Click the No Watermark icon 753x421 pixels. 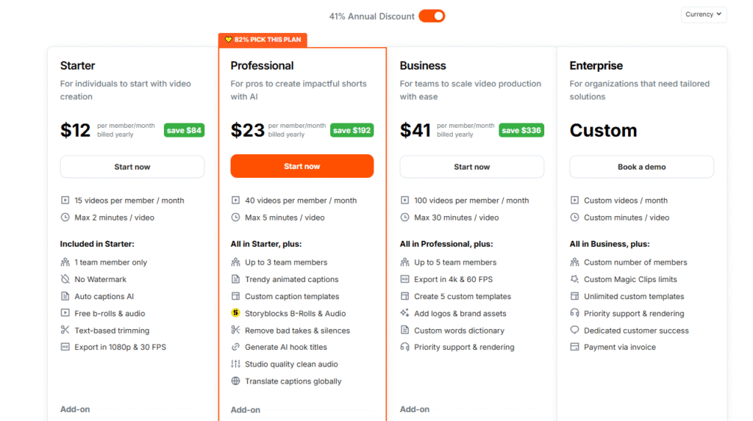pos(65,279)
